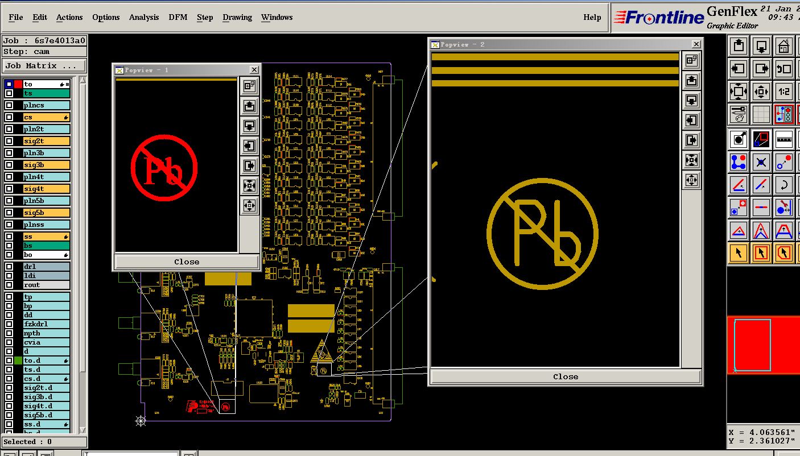Click the pan left icon in right toolbar

[739, 68]
